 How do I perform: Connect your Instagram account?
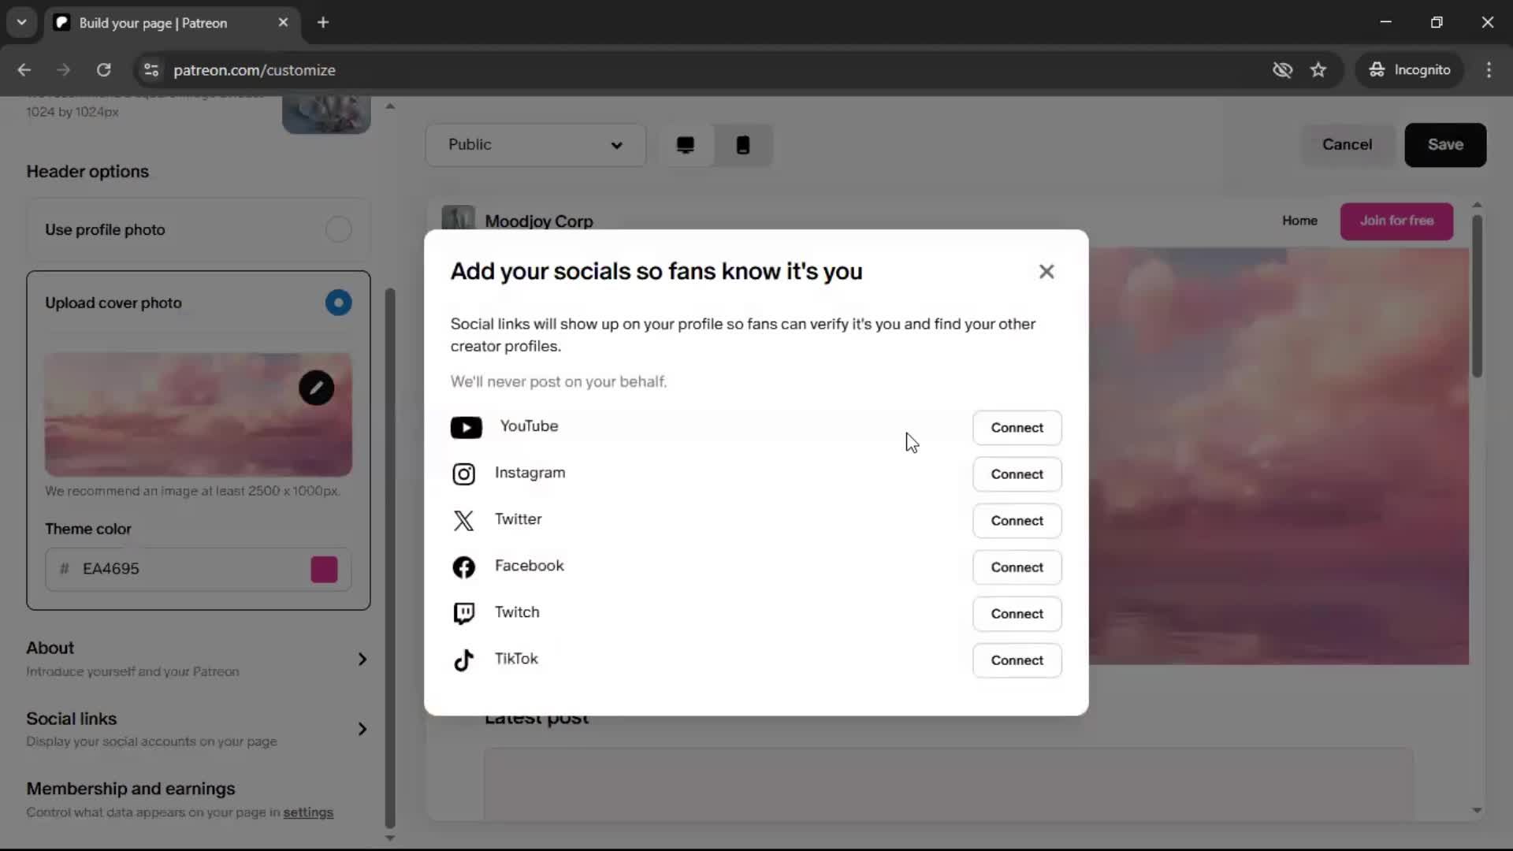[1017, 474]
